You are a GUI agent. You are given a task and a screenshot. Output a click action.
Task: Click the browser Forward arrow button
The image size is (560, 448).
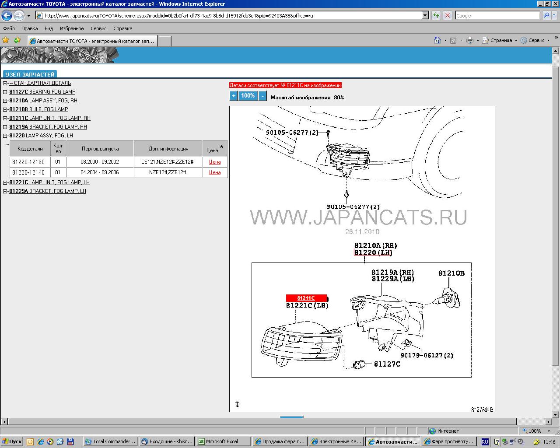point(19,16)
